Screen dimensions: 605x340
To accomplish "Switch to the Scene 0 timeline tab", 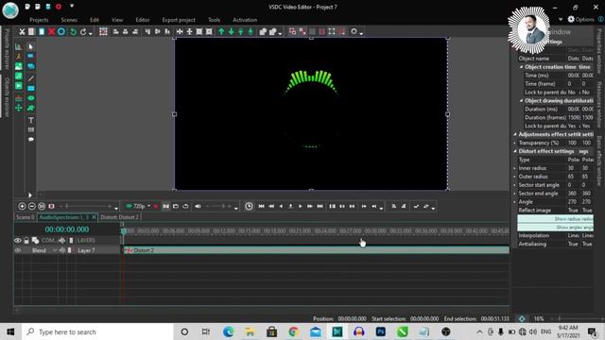I will (26, 217).
